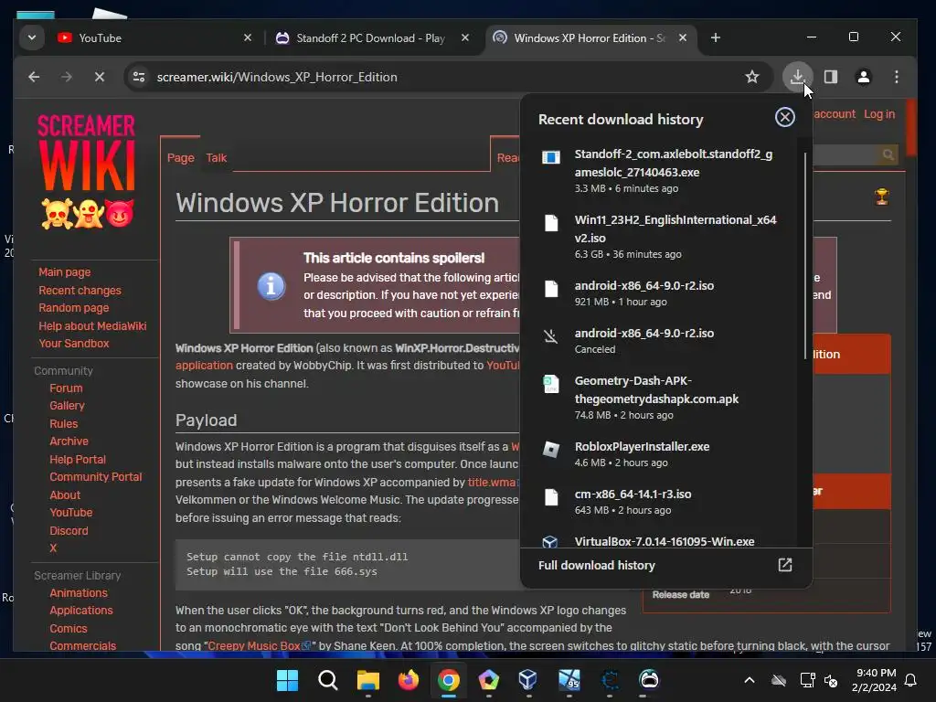This screenshot has width=936, height=702.
Task: Open Chrome tab search dropdown arrow
Action: (32, 37)
